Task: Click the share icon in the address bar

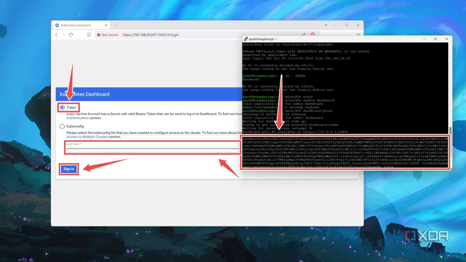Action: tap(304, 34)
